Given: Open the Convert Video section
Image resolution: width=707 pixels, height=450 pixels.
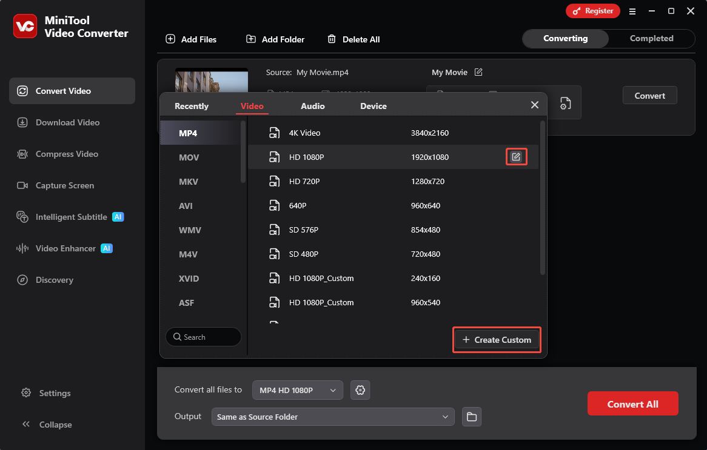Looking at the screenshot, I should pyautogui.click(x=72, y=91).
